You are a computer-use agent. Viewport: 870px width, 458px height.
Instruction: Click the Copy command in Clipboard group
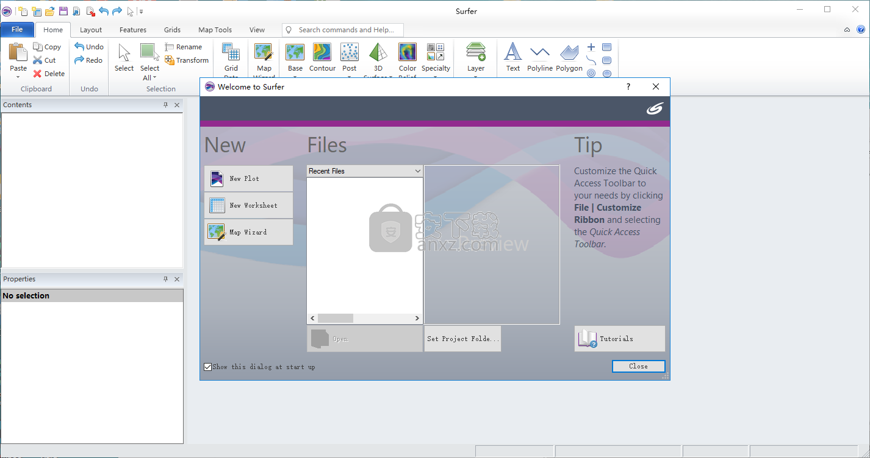point(47,47)
